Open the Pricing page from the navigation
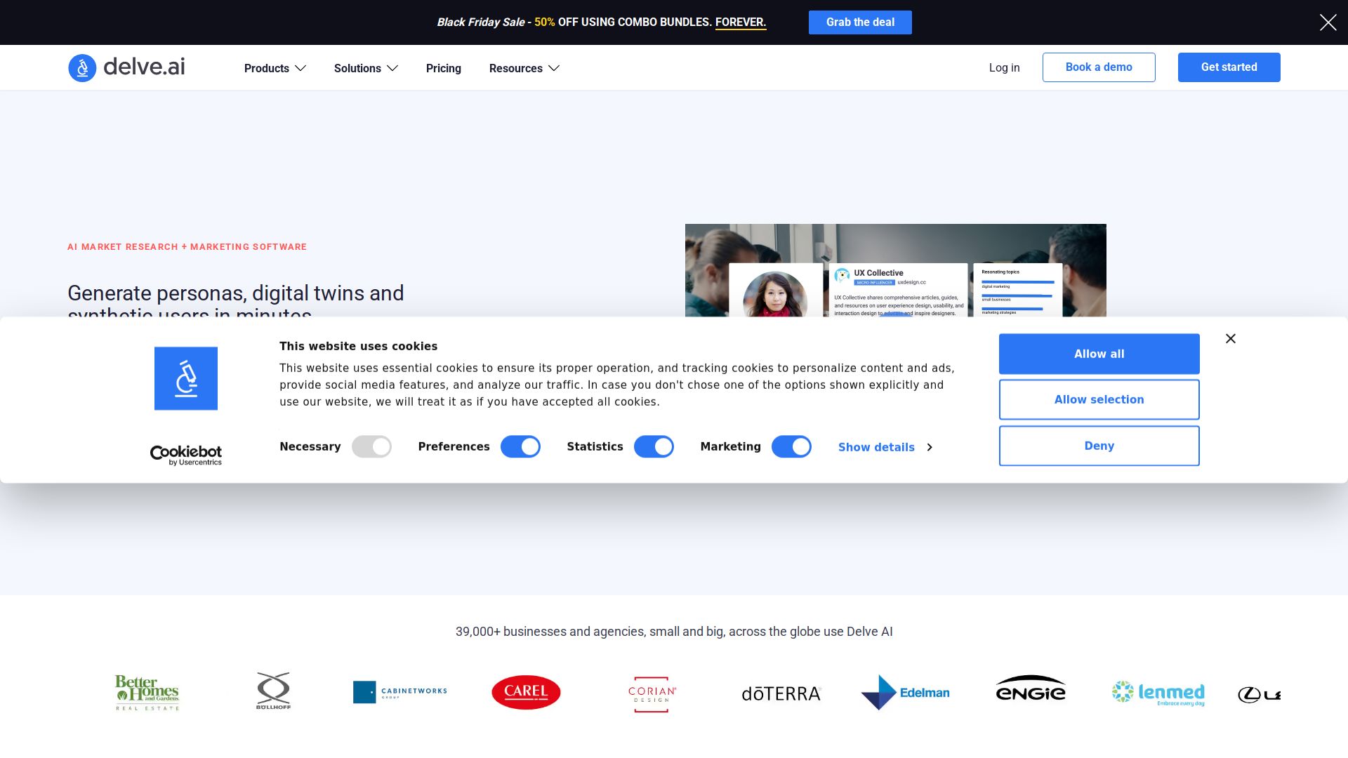Viewport: 1348px width, 758px height. pyautogui.click(x=443, y=68)
